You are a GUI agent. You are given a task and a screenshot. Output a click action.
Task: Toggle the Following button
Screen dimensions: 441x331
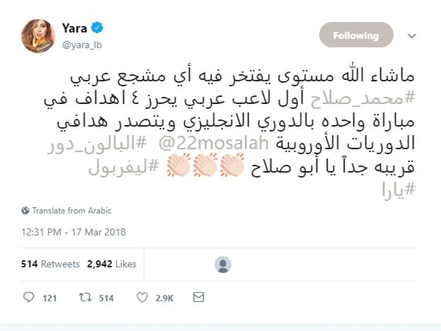point(356,35)
